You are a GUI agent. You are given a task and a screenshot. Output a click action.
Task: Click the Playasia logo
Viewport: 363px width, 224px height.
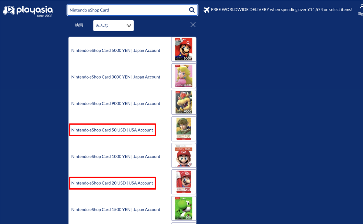tap(28, 11)
